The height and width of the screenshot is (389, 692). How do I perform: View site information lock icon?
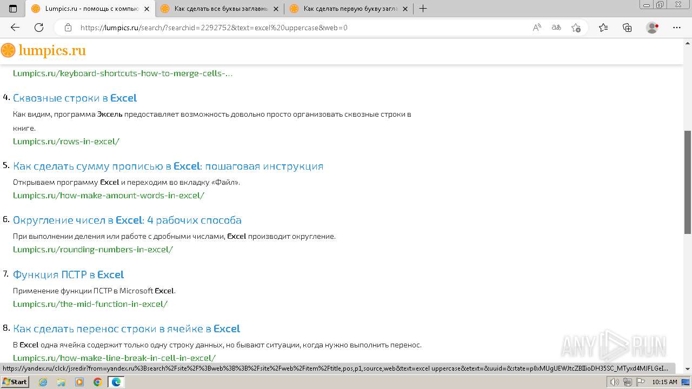point(68,28)
